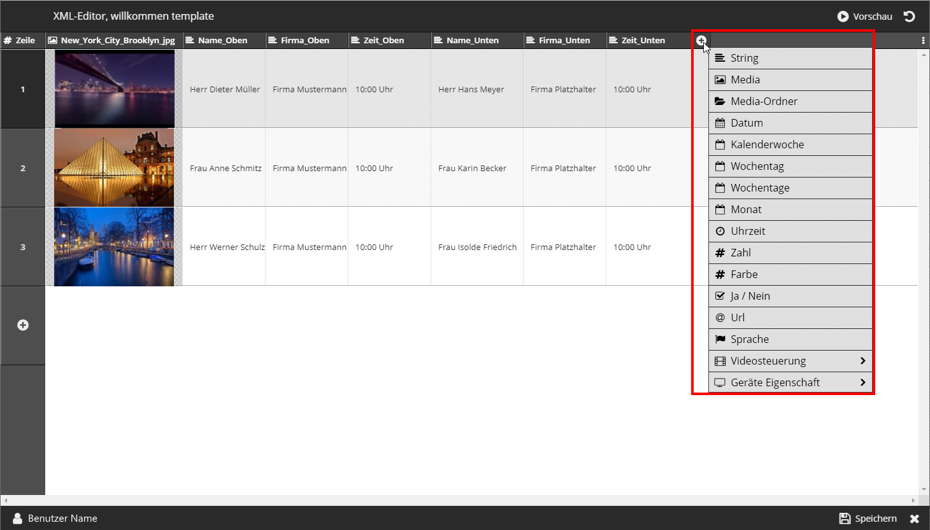Image resolution: width=930 pixels, height=530 pixels.
Task: Expand the Videosteuerung submenu
Action: (x=790, y=361)
